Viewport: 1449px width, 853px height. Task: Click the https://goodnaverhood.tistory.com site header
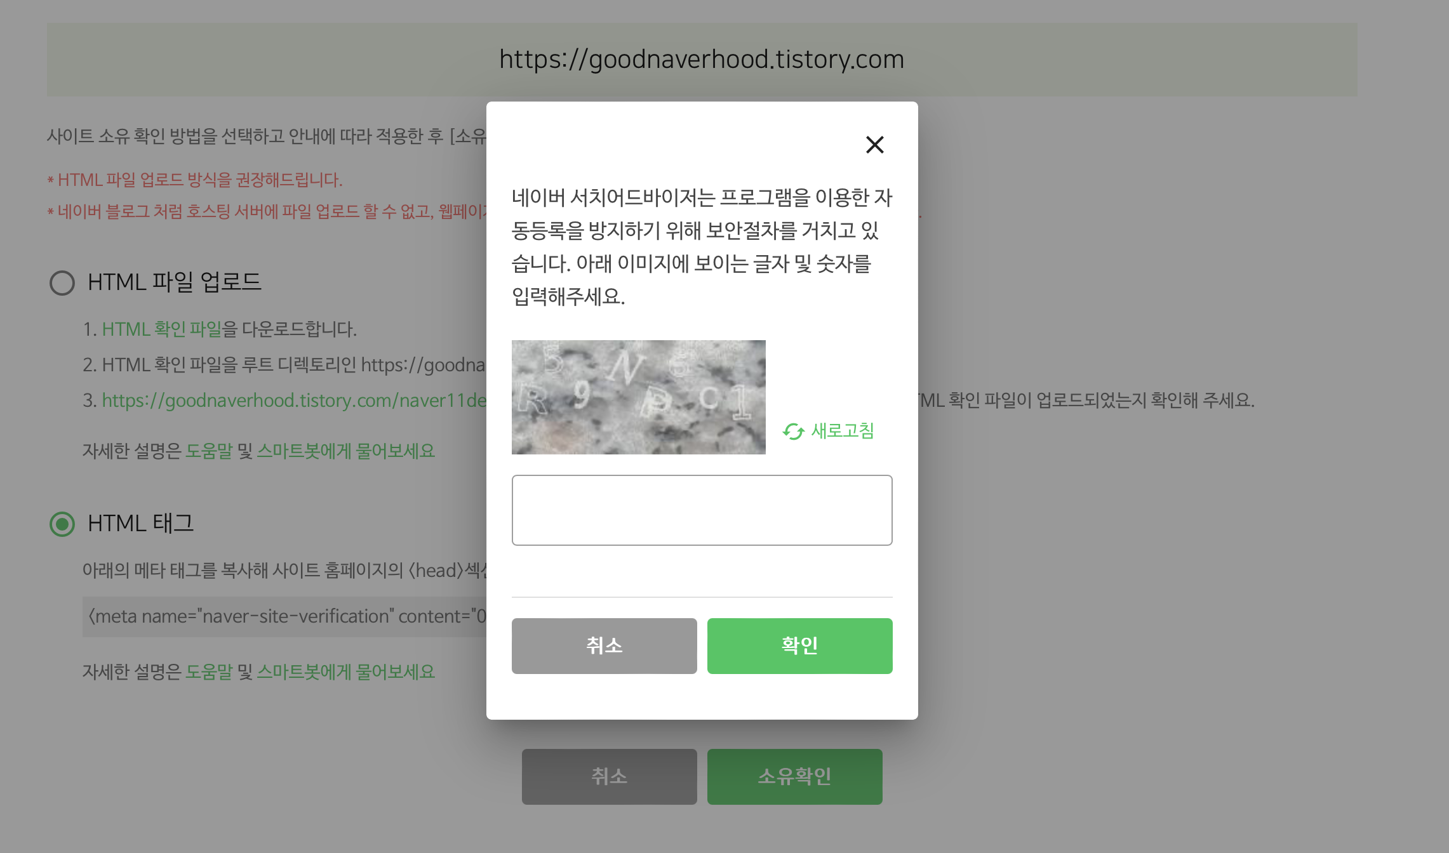pos(701,59)
